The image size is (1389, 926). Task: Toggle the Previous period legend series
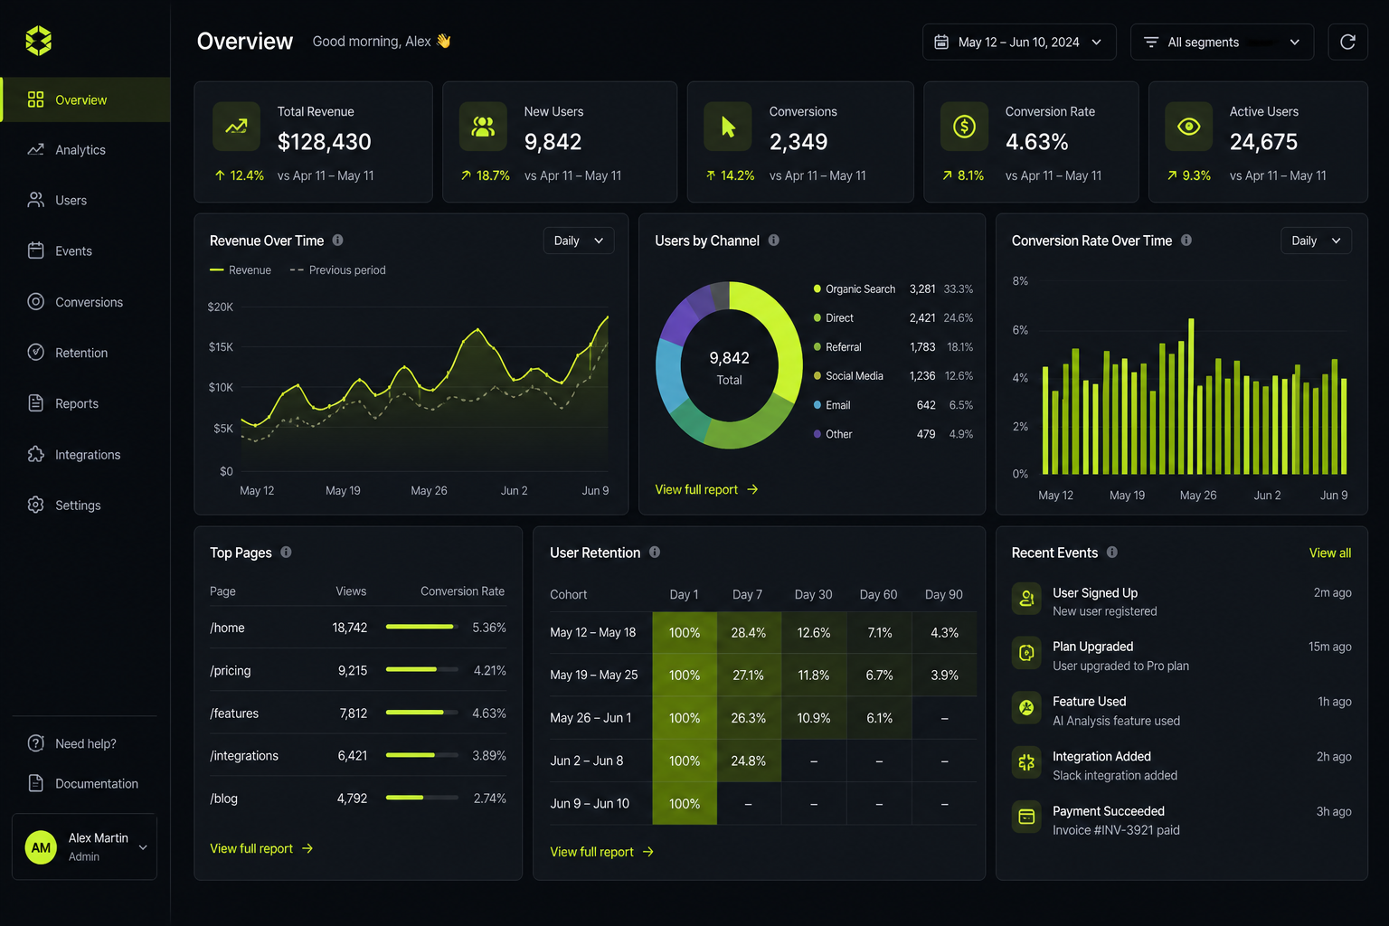[x=337, y=269]
